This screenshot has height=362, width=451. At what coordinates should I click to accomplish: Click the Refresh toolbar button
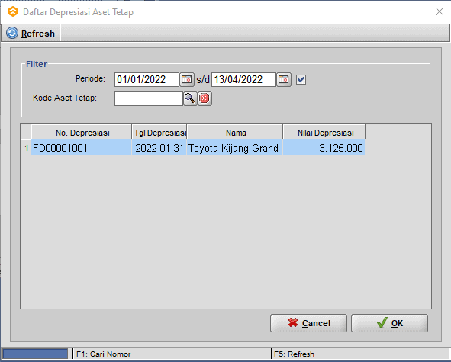point(31,34)
